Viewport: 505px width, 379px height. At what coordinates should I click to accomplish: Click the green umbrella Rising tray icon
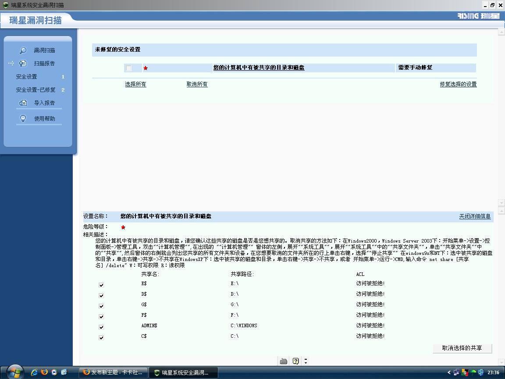pos(473,372)
